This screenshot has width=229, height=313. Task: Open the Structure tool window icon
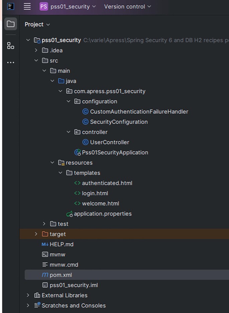point(11,46)
